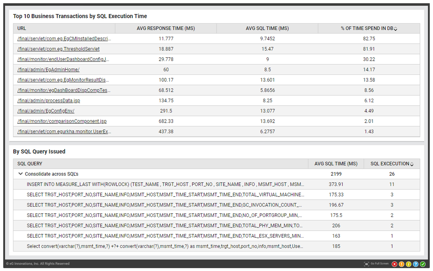Open the /final/admin/EgAdminHome/ link
The height and width of the screenshot is (271, 433).
(48, 69)
